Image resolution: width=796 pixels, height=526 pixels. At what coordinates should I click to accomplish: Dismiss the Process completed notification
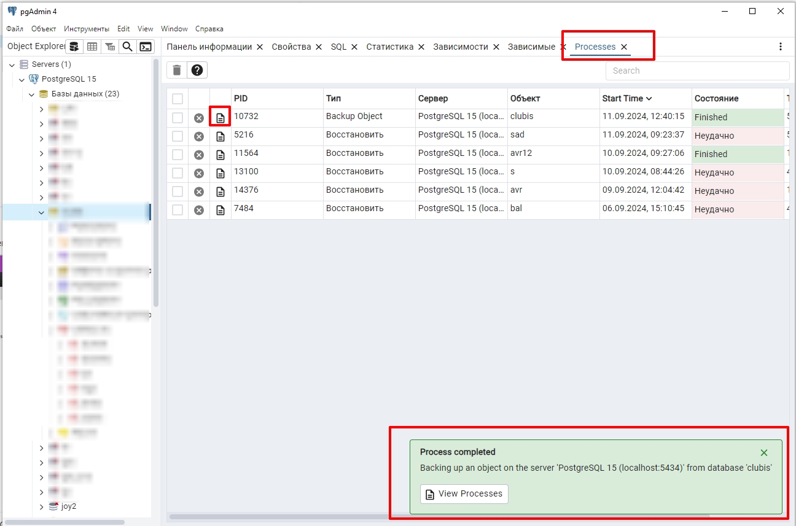tap(764, 452)
